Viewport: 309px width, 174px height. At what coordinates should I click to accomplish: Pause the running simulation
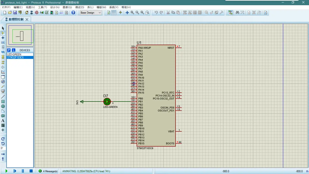pos(23,171)
